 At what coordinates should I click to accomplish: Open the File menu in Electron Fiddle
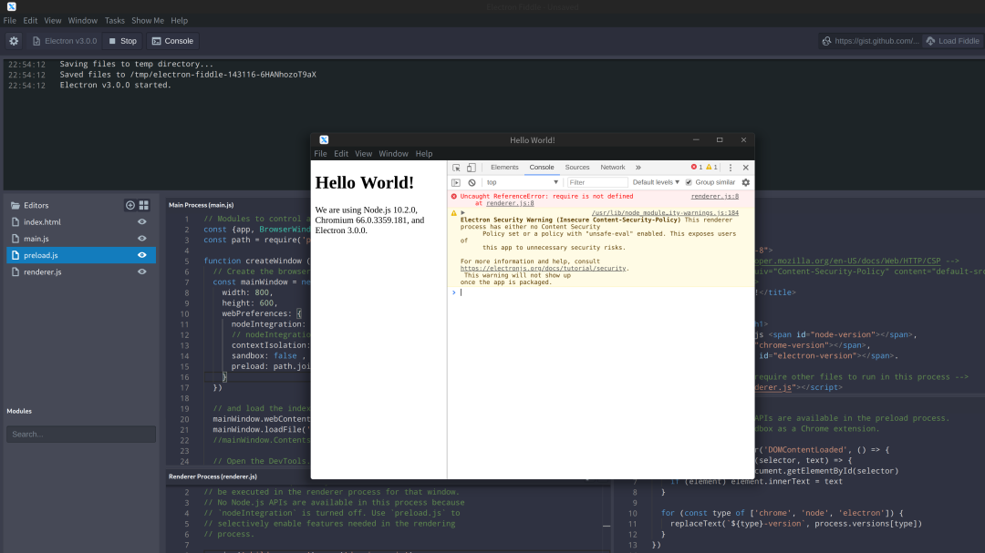click(x=9, y=21)
